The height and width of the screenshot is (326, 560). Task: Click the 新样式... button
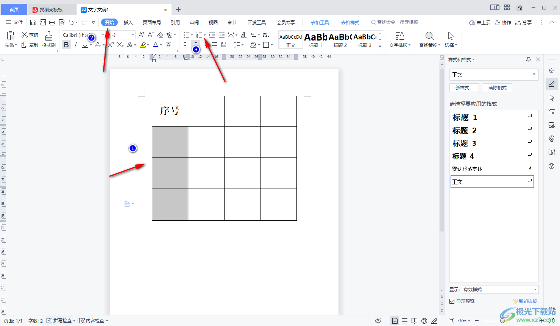pos(464,87)
